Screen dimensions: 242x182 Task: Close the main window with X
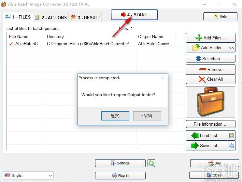[234, 4]
